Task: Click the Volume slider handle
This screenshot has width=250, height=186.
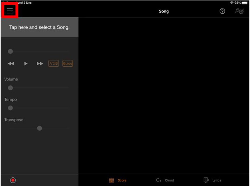Action: coord(10,88)
